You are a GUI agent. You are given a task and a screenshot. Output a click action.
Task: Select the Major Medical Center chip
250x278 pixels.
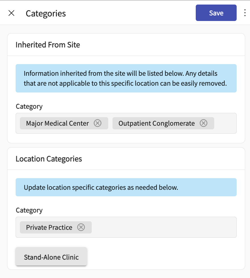click(x=57, y=123)
